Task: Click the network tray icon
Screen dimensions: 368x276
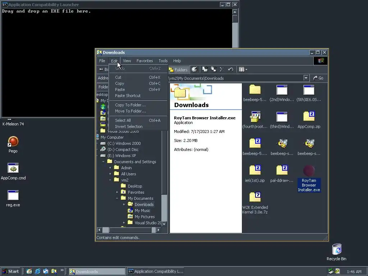Action: 331,272
